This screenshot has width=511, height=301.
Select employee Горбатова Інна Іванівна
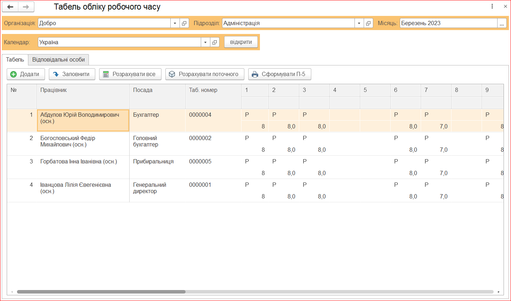(x=83, y=167)
